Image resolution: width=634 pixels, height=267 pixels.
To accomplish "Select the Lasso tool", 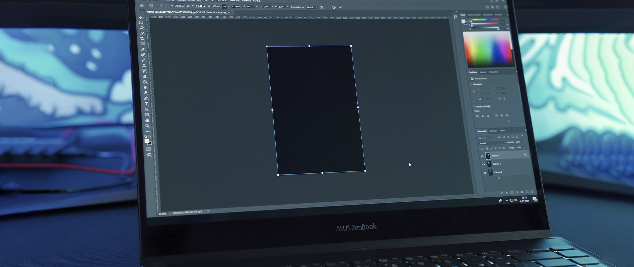I will point(141,28).
